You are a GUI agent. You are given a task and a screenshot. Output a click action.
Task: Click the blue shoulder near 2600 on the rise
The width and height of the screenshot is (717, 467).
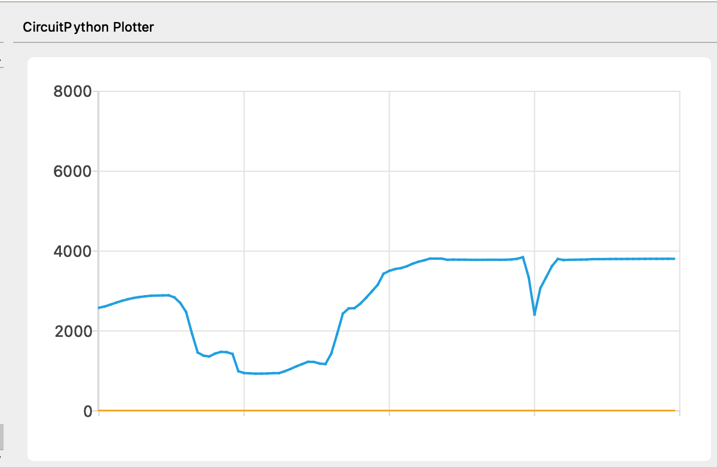[351, 308]
